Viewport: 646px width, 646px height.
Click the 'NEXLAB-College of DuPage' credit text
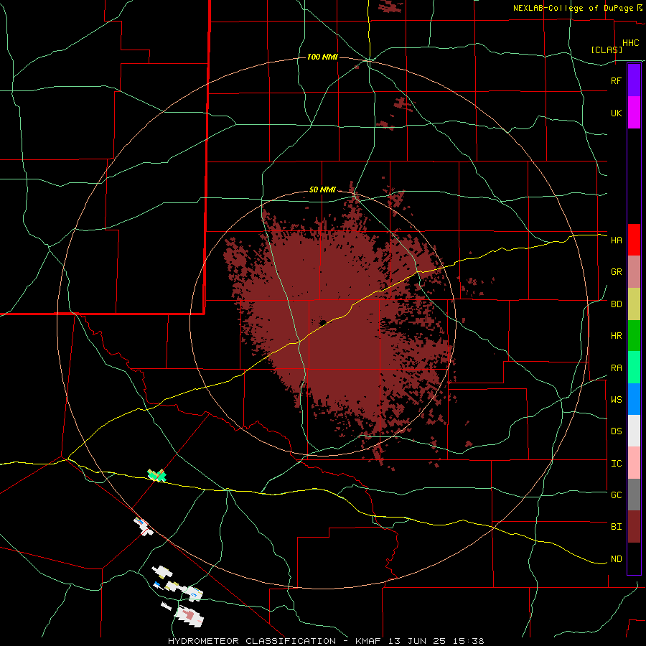click(x=573, y=8)
